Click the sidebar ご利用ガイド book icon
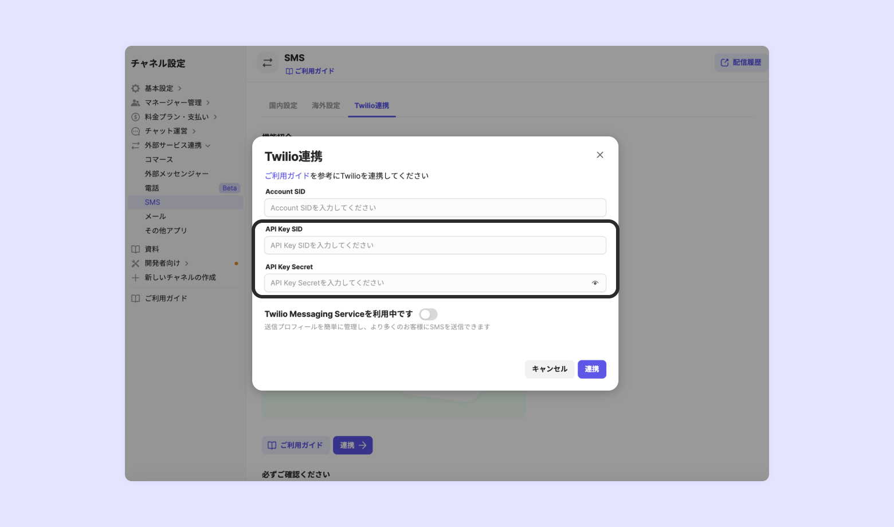894x527 pixels. pyautogui.click(x=136, y=298)
